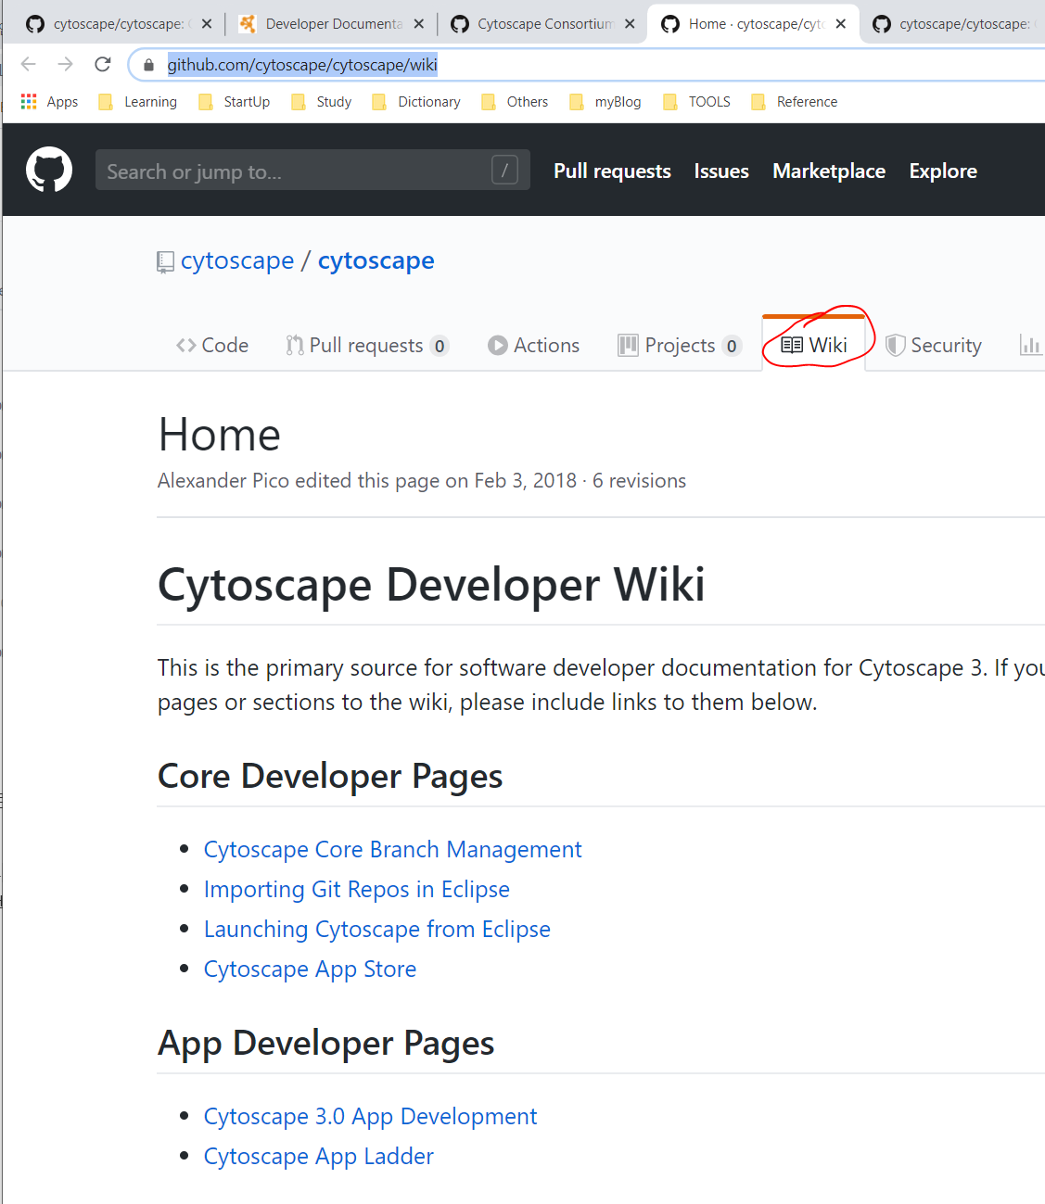Open the Reference bookmarks folder
This screenshot has width=1045, height=1204.
point(795,101)
